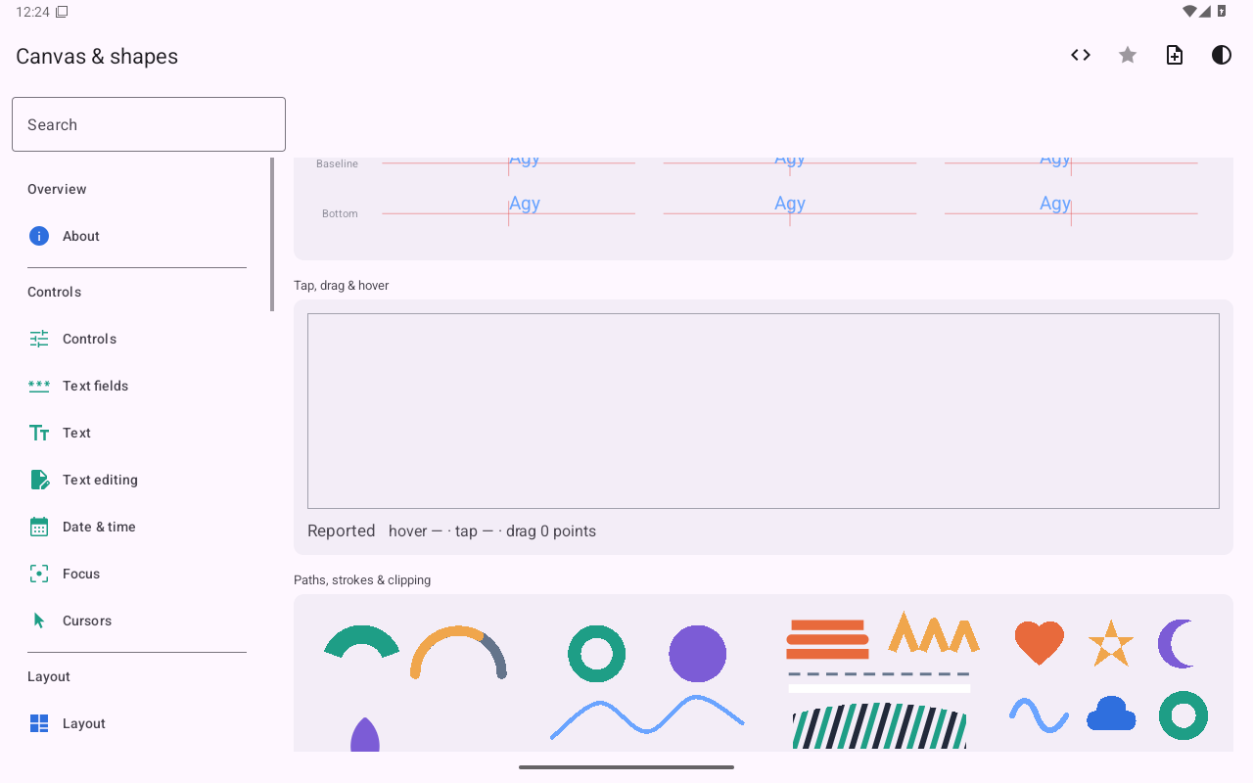
Task: Select the sliders icon for the Controls page
Action: (x=39, y=339)
